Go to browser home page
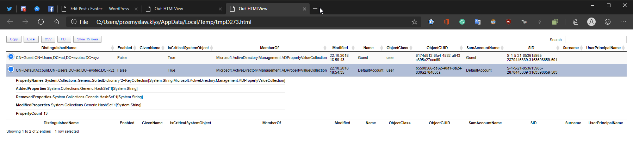The image size is (633, 146). (x=56, y=22)
